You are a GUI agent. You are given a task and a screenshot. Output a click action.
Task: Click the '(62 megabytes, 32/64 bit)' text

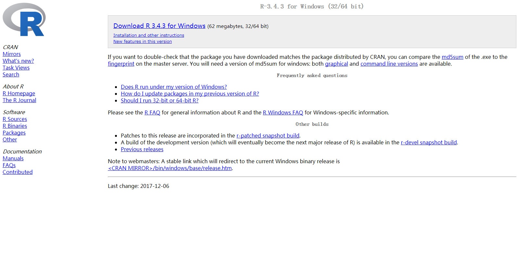[238, 26]
